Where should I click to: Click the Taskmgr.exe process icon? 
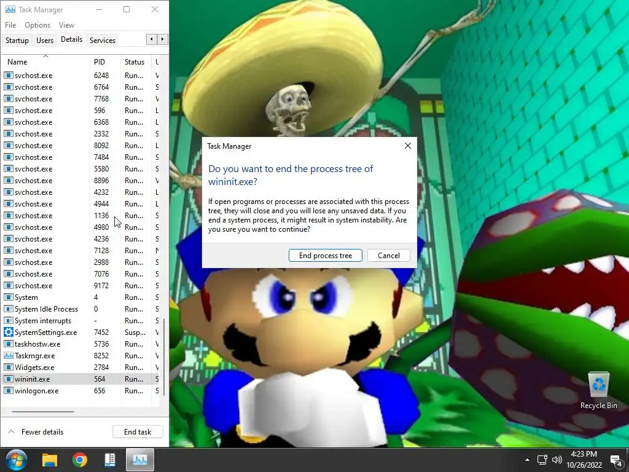(8, 356)
